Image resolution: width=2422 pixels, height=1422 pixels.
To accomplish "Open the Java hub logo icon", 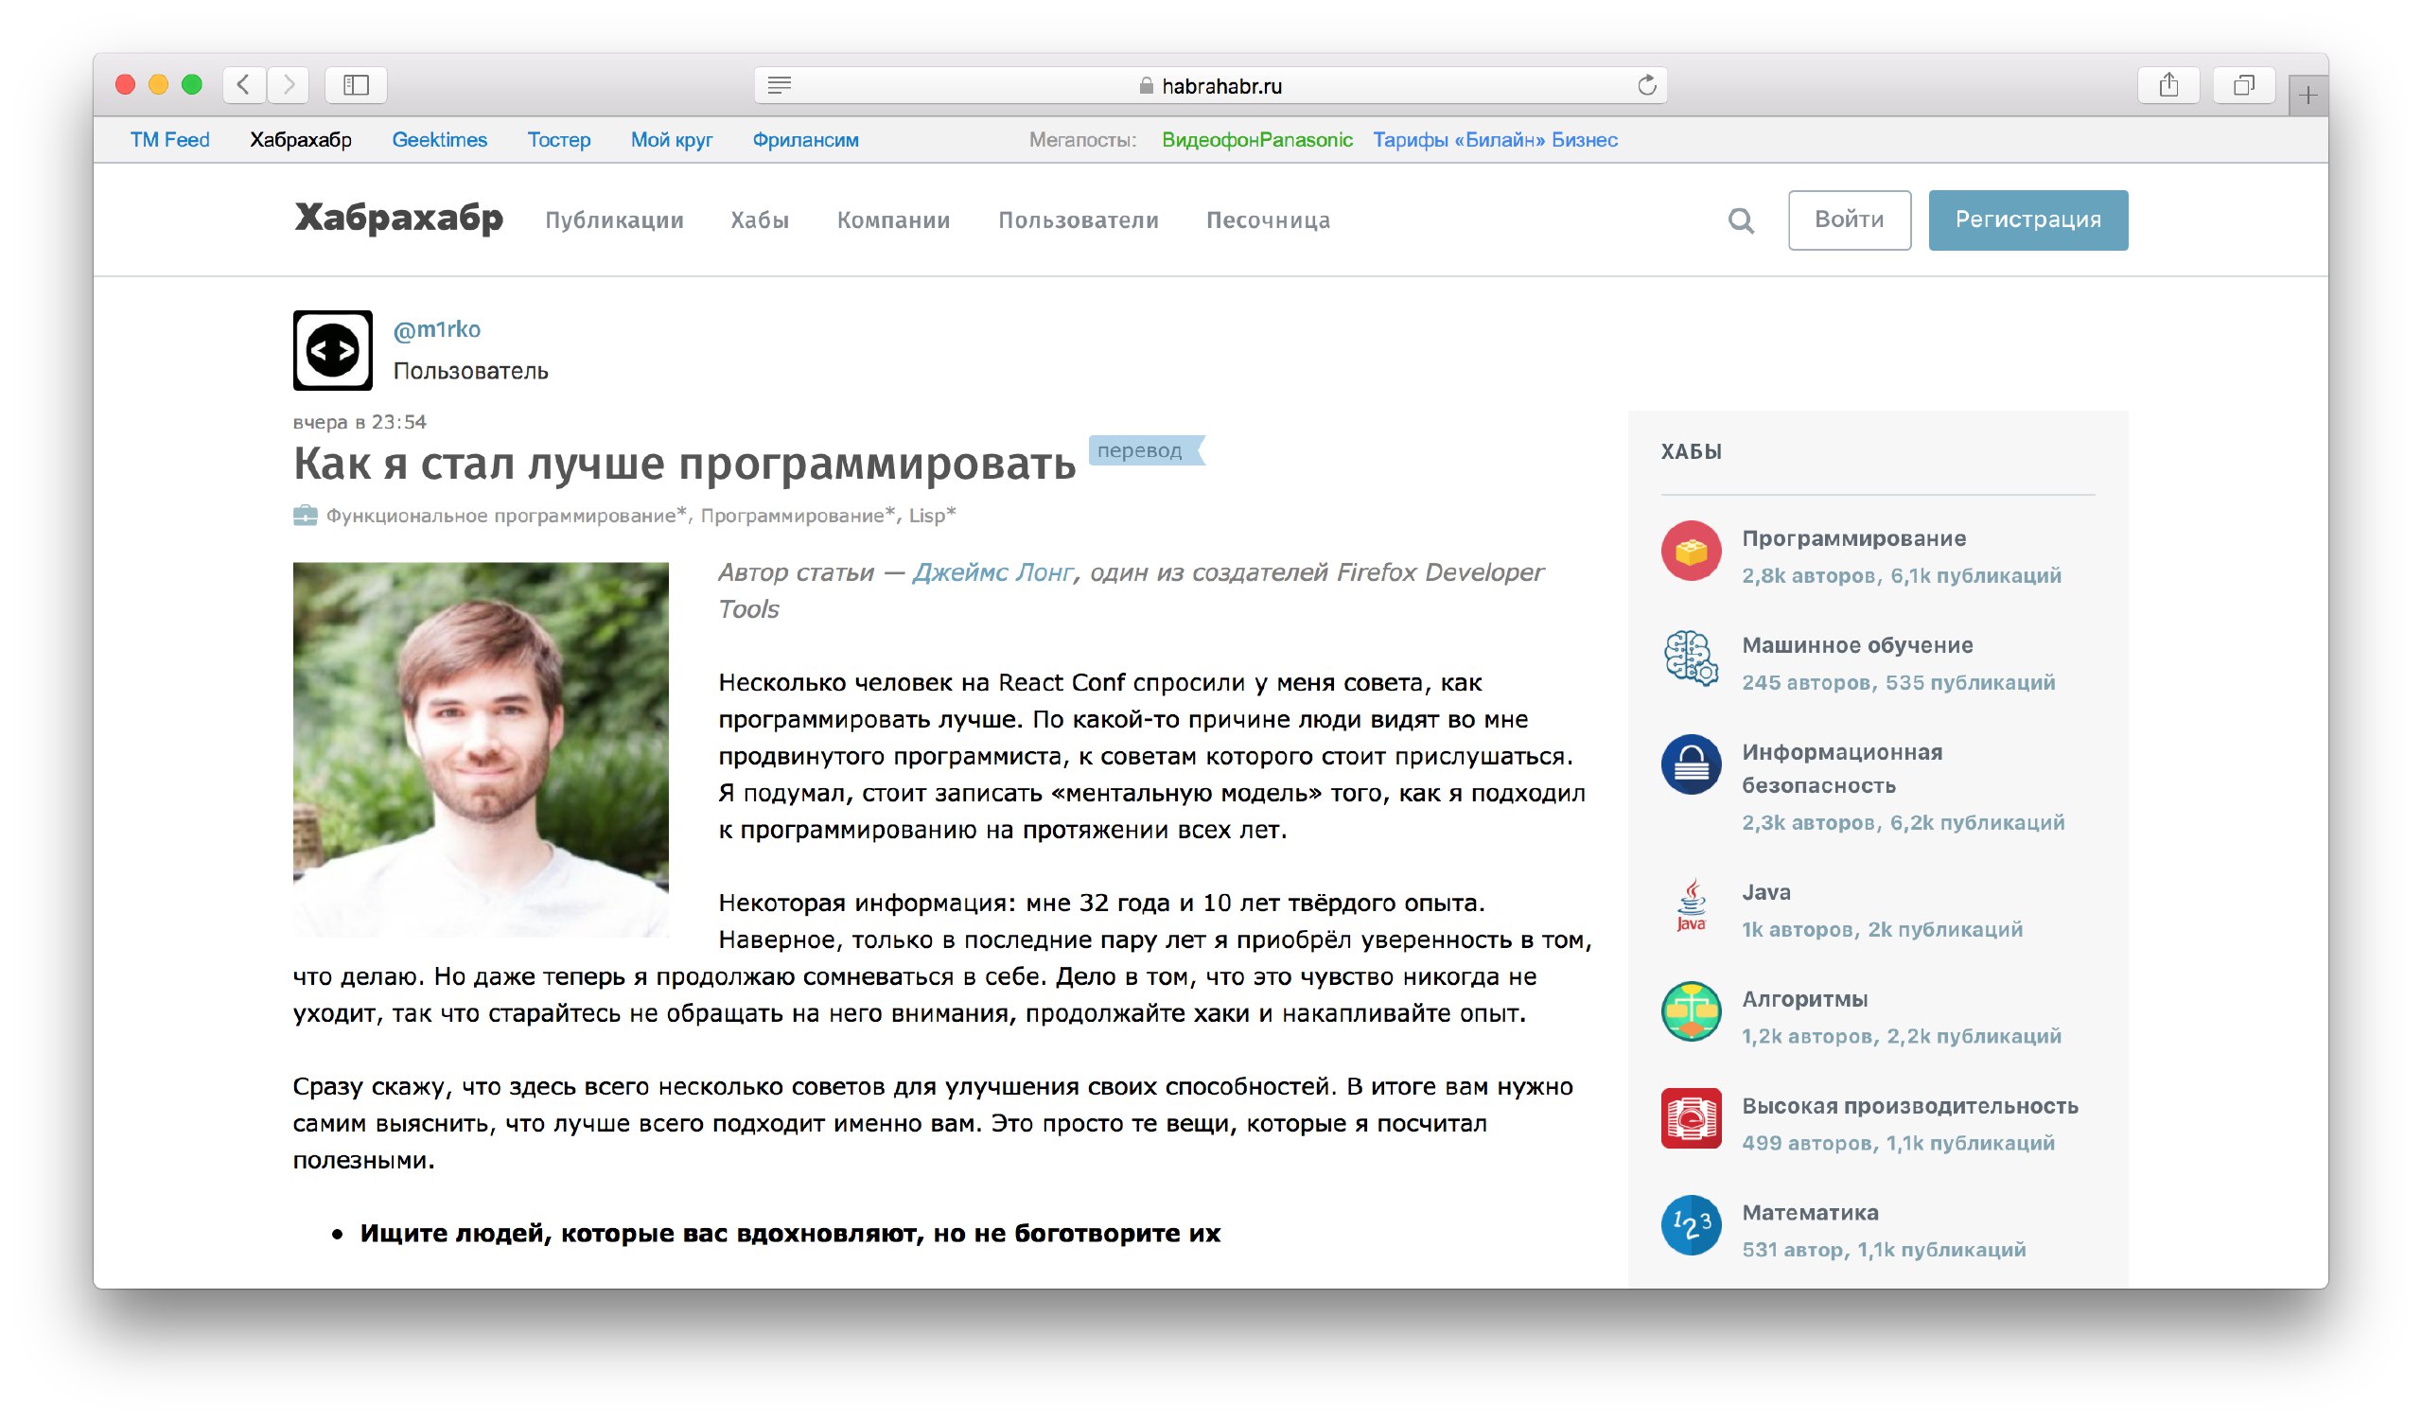I will [x=1691, y=905].
